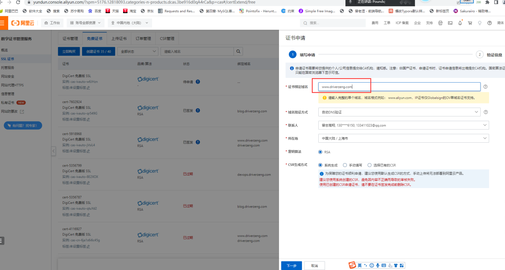Switch to the 证书管理 tab
Image resolution: width=505 pixels, height=270 pixels.
click(x=70, y=39)
